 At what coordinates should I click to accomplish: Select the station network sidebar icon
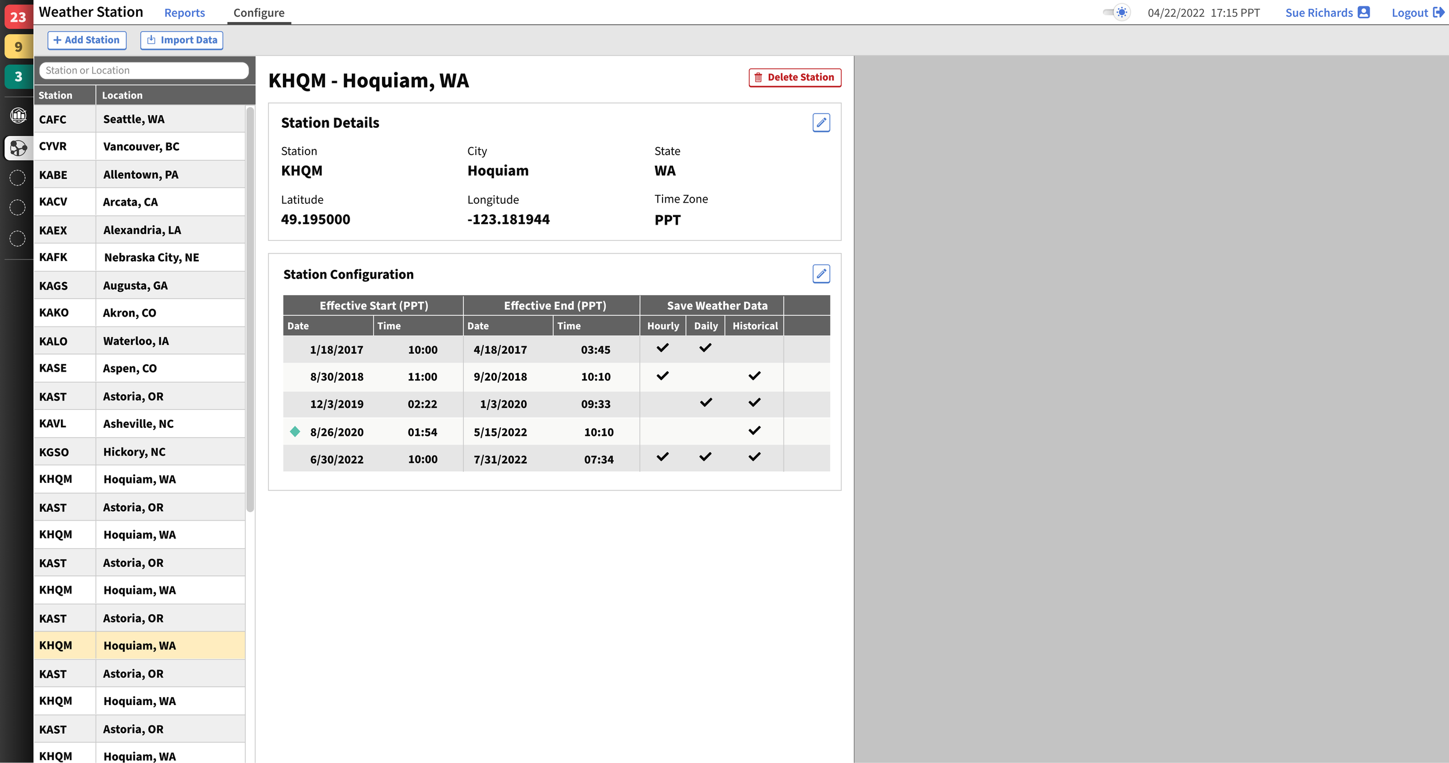tap(18, 148)
